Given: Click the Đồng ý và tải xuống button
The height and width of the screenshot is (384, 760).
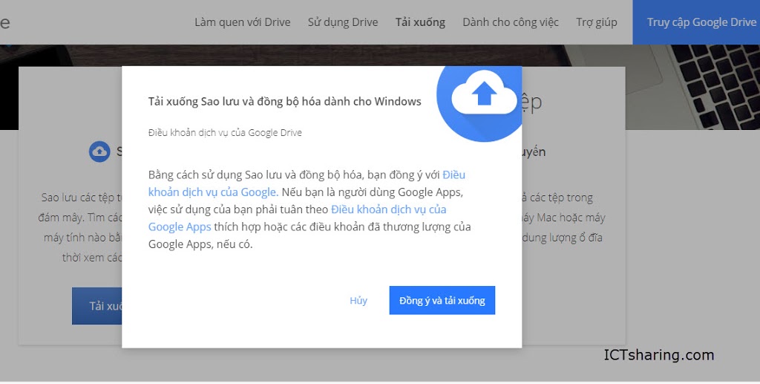Looking at the screenshot, I should (x=442, y=300).
